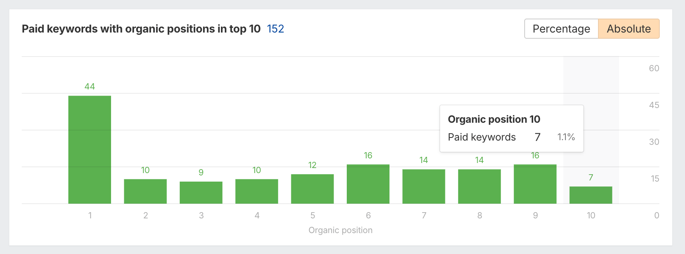685x254 pixels.
Task: Click the position 8 bar showing 14
Action: coord(480,186)
